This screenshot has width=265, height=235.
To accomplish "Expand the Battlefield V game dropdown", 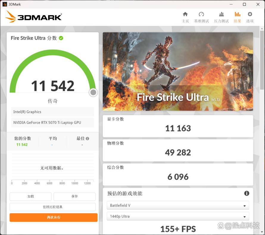I will pyautogui.click(x=178, y=206).
